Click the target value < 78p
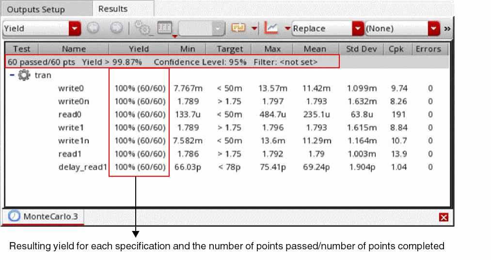 point(229,167)
